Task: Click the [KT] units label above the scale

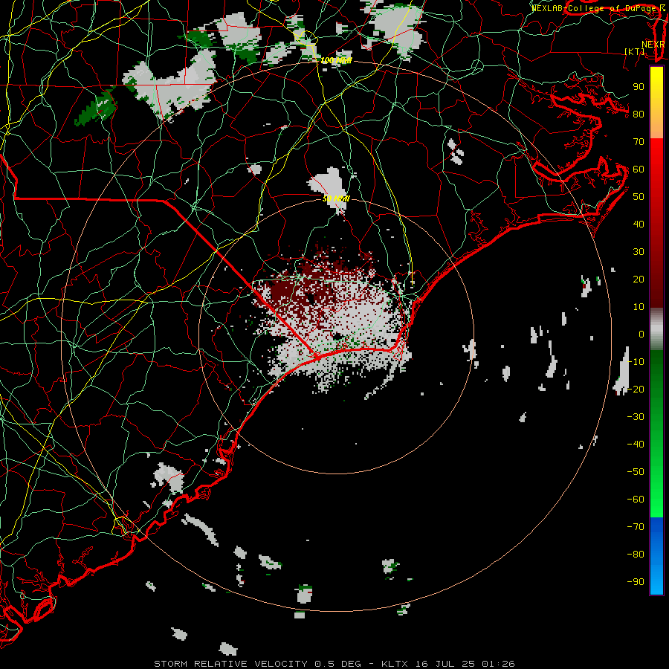Action: coord(634,51)
